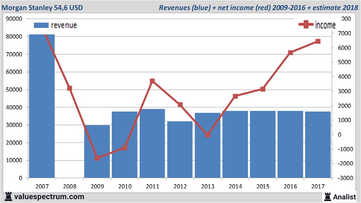Select the 2007 revenue bar
The image size is (361, 203).
coord(42,106)
